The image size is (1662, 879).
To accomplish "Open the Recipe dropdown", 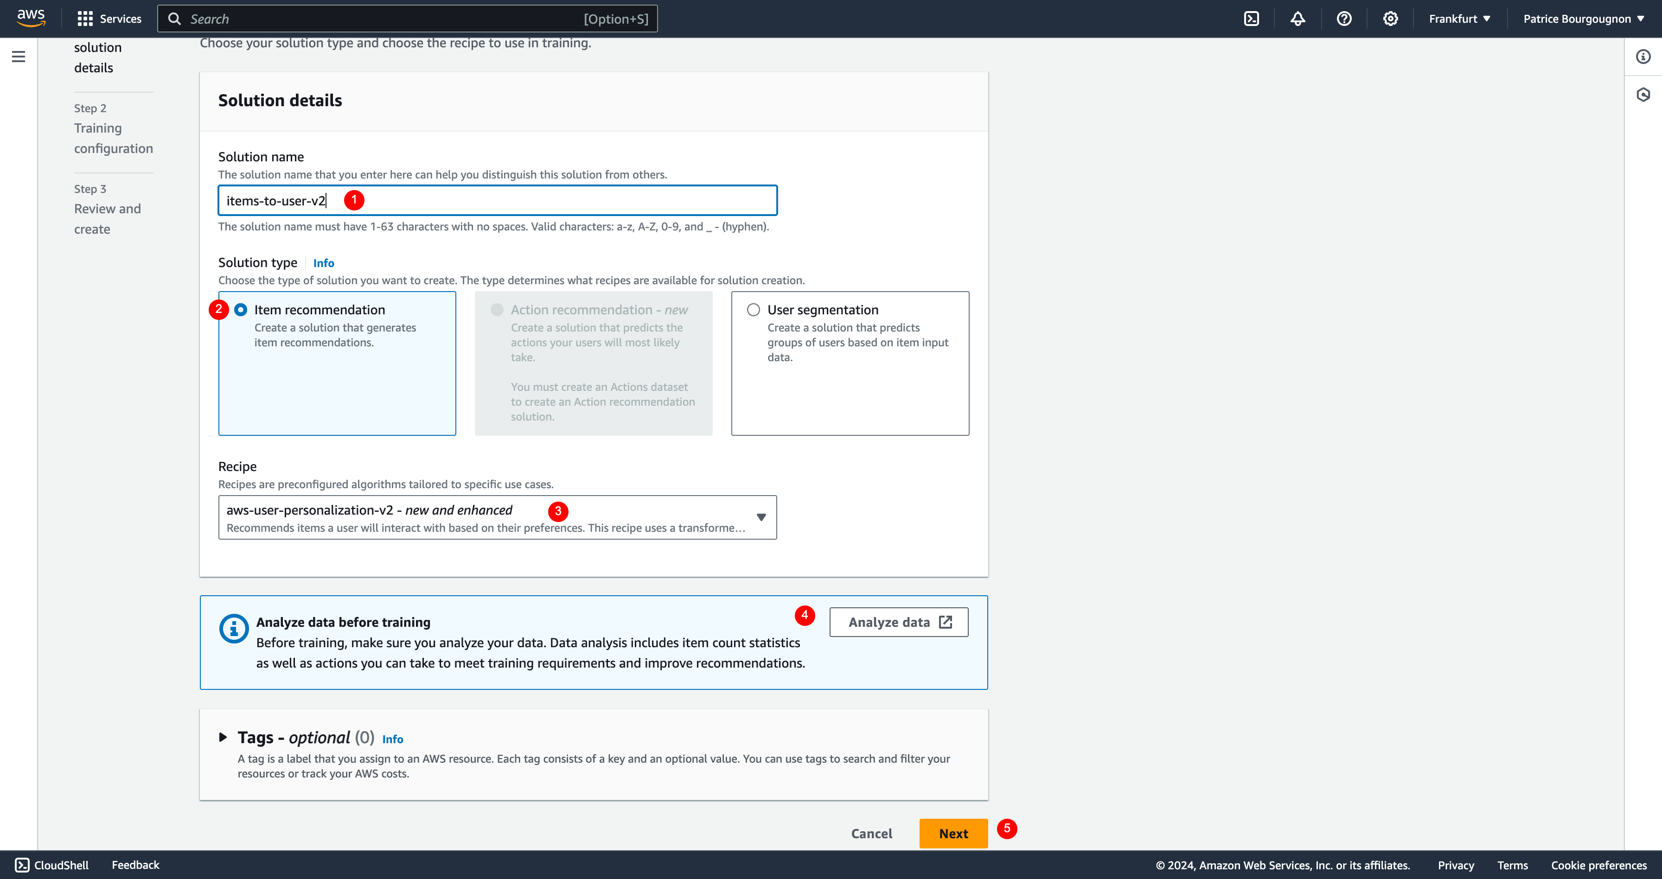I will pos(498,517).
